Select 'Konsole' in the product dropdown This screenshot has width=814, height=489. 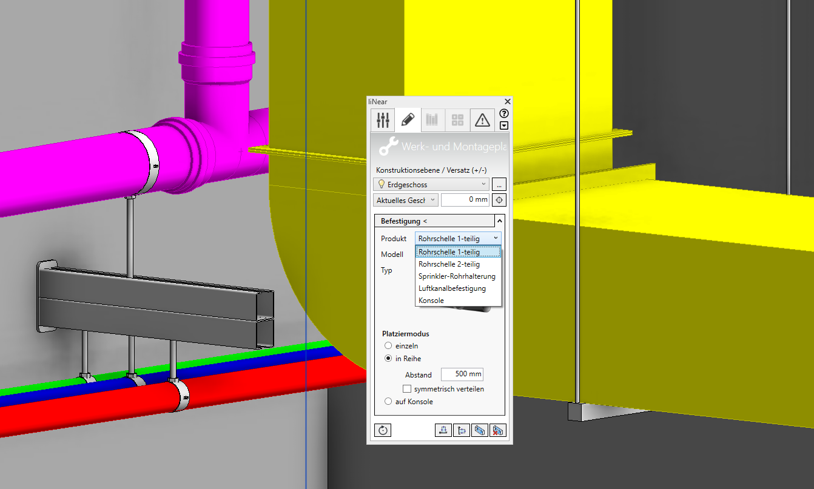pos(431,301)
